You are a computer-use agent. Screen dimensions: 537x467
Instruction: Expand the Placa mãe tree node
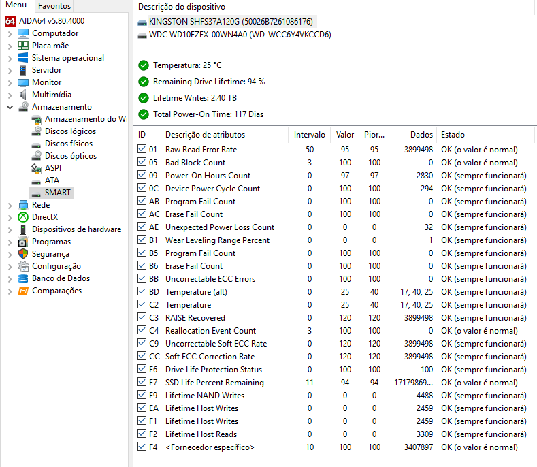tap(10, 46)
